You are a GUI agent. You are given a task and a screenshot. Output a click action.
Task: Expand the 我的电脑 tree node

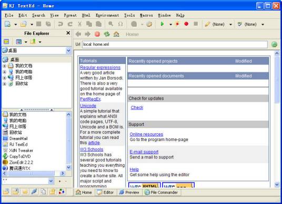pyautogui.click(x=5, y=72)
